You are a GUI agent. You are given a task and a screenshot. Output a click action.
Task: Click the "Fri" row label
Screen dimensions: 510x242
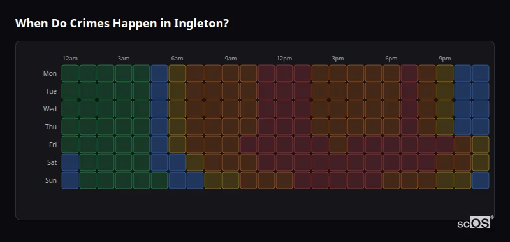point(53,145)
